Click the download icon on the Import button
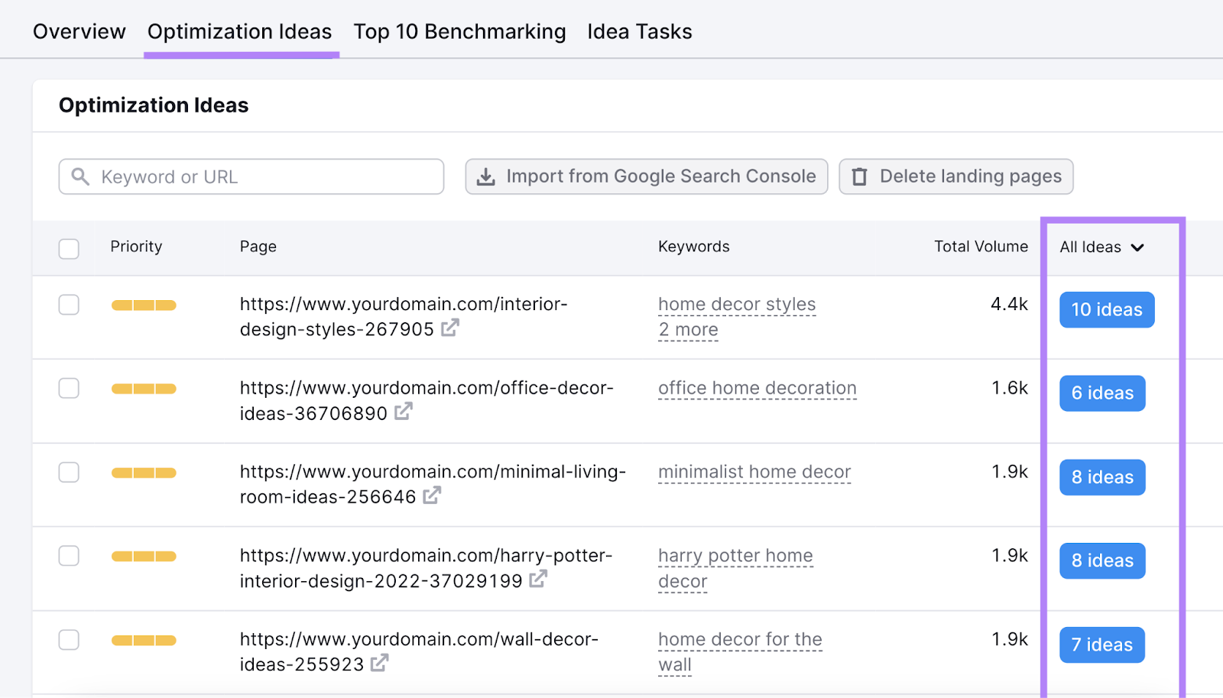 (486, 176)
